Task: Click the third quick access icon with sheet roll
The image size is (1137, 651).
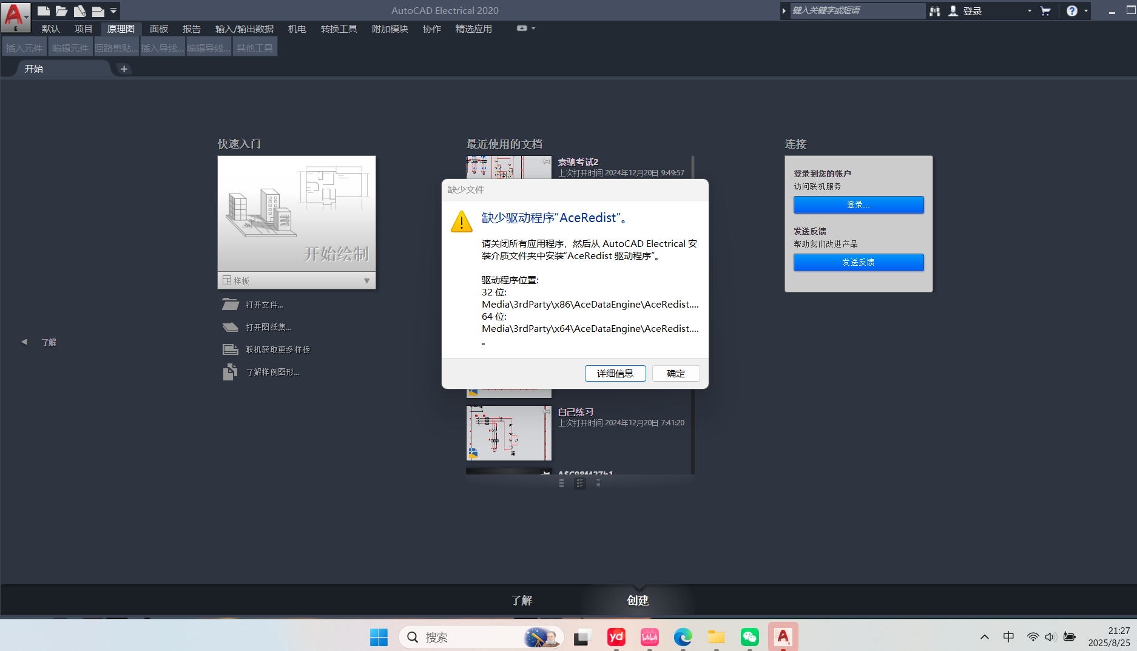Action: (79, 10)
